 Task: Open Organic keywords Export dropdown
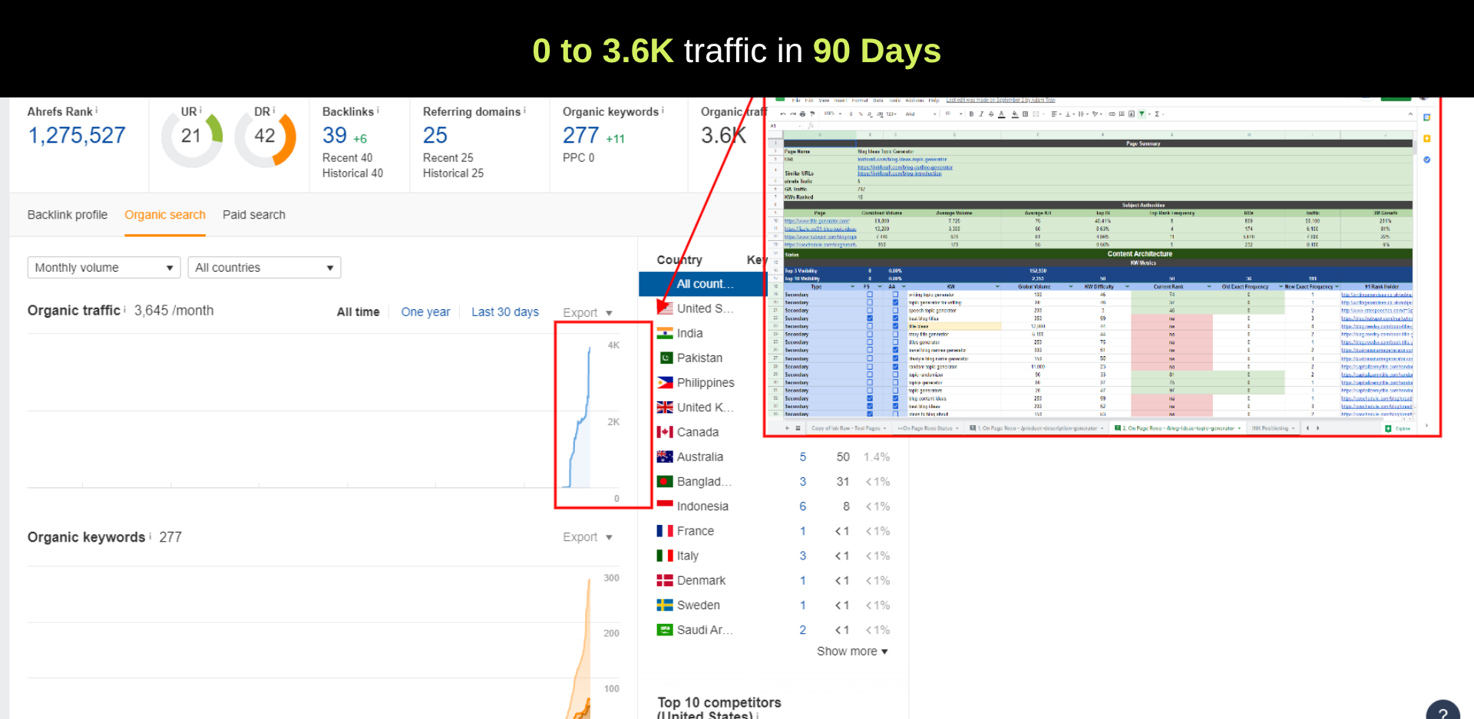coord(587,537)
